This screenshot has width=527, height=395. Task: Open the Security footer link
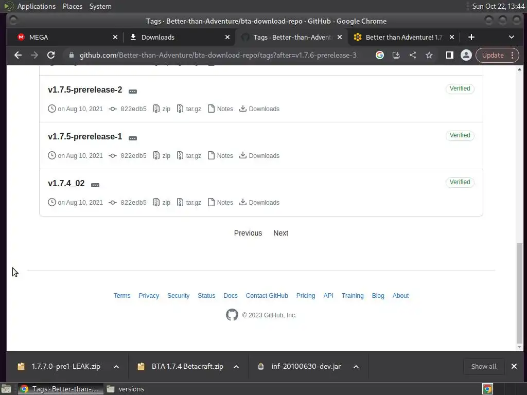(x=179, y=296)
